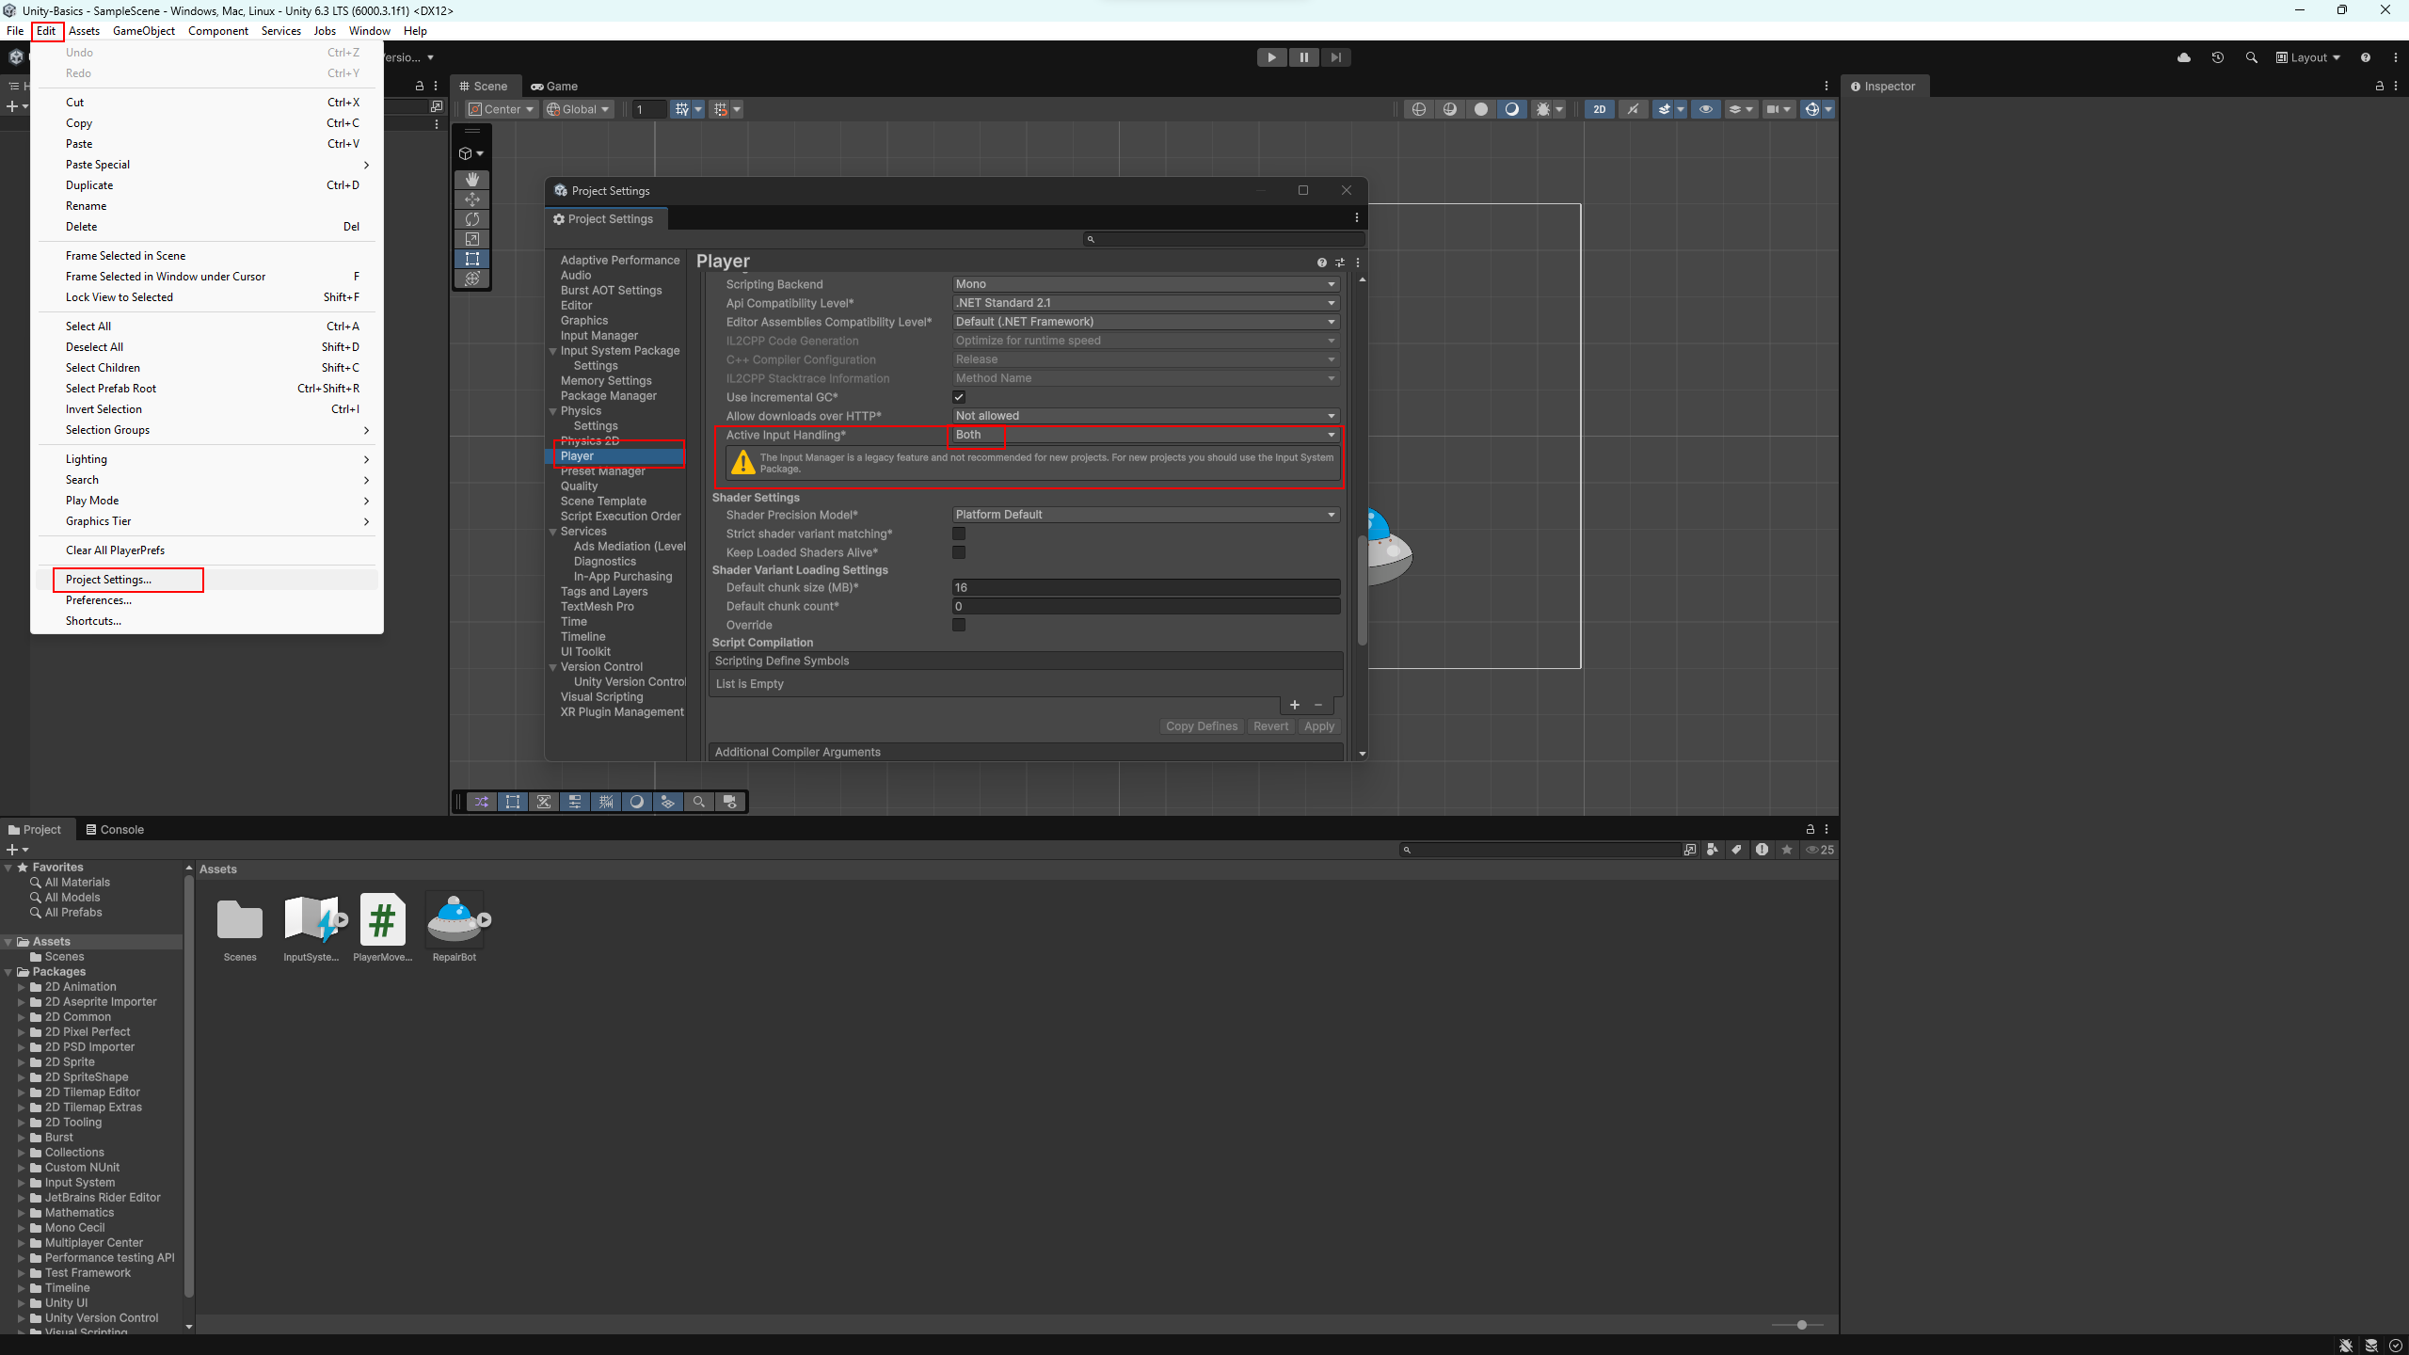Click the Play button

[x=1271, y=57]
